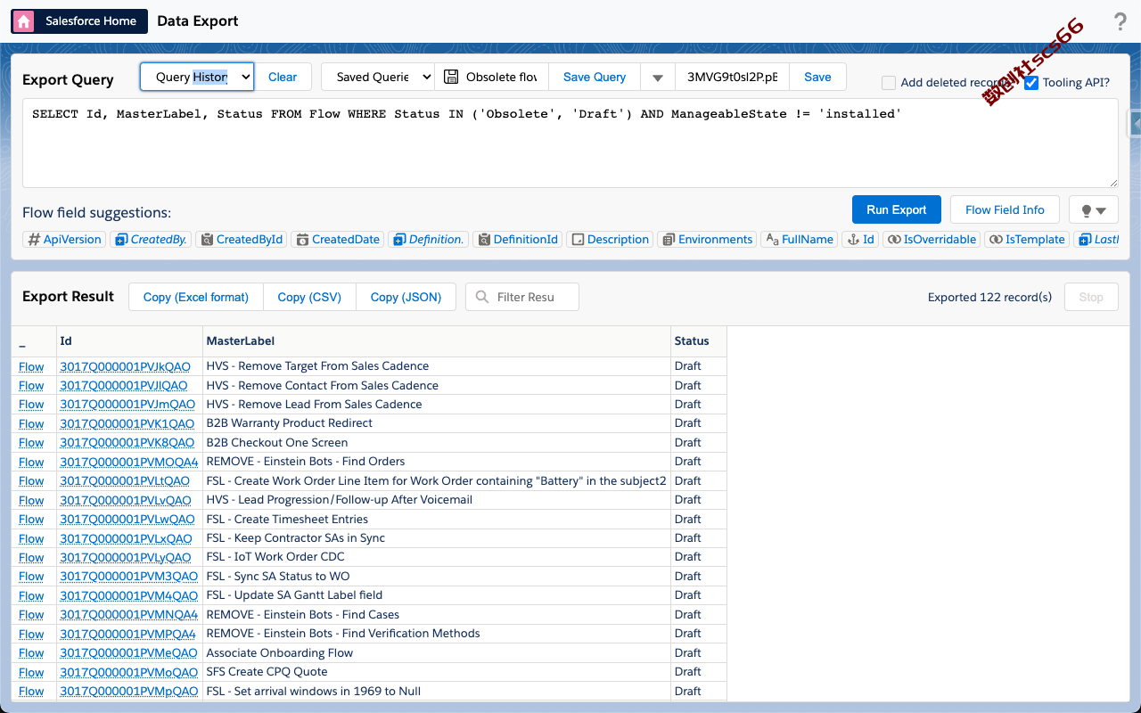
Task: Insert the DefinitionId field suggestion
Action: tap(517, 239)
